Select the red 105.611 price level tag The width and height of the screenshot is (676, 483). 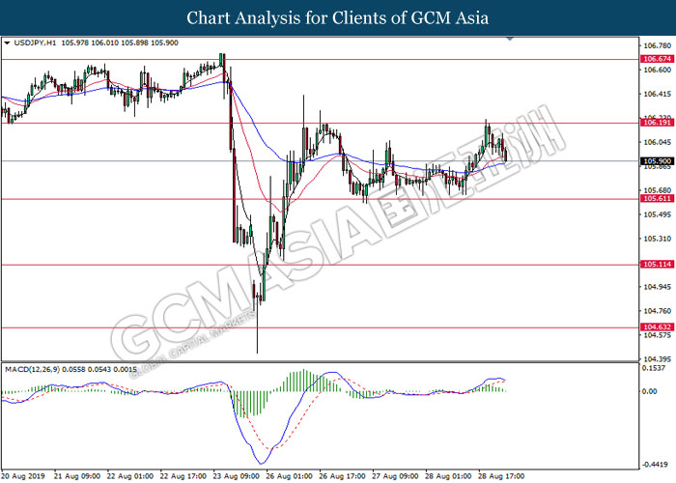657,199
